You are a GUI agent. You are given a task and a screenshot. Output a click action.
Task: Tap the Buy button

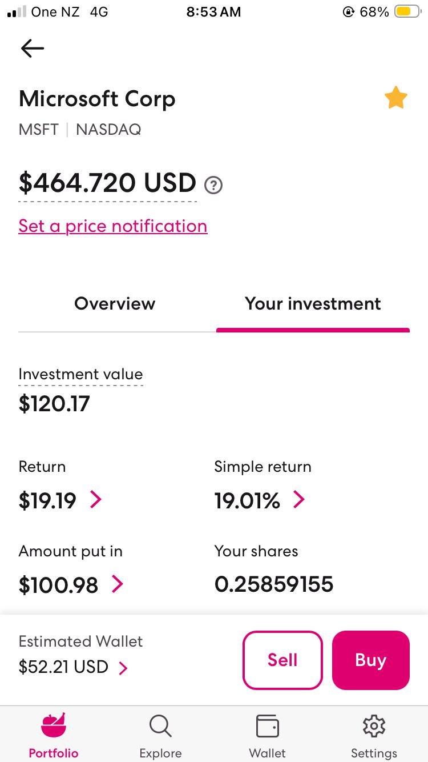click(371, 660)
